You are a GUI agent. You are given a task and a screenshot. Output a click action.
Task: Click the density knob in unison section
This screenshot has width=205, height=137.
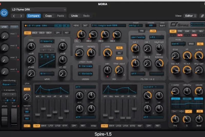pyautogui.click(x=91, y=53)
